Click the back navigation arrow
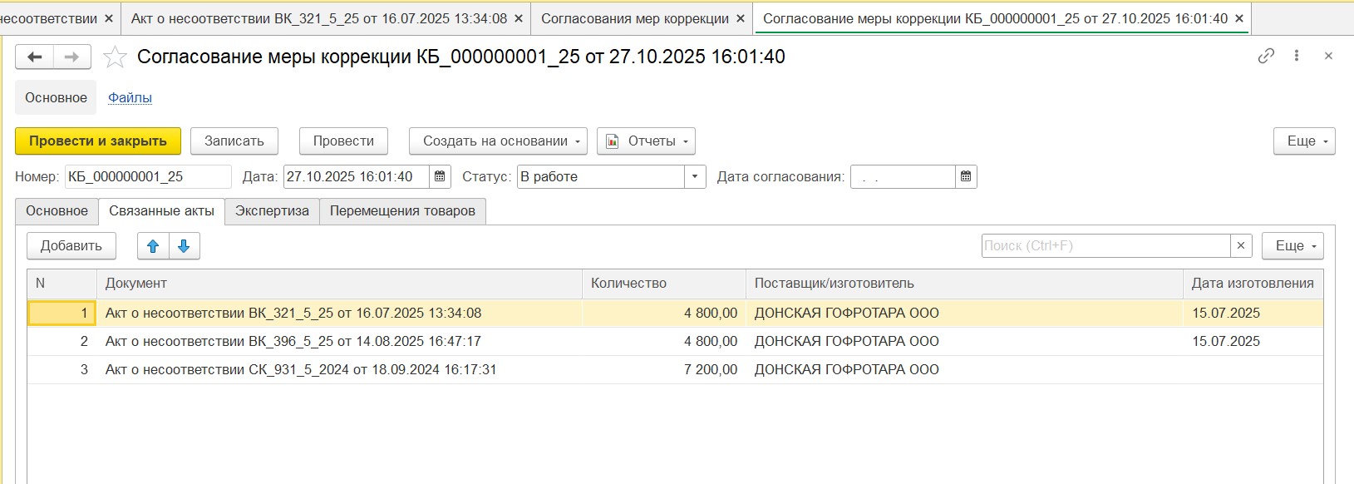This screenshot has height=484, width=1354. point(35,57)
